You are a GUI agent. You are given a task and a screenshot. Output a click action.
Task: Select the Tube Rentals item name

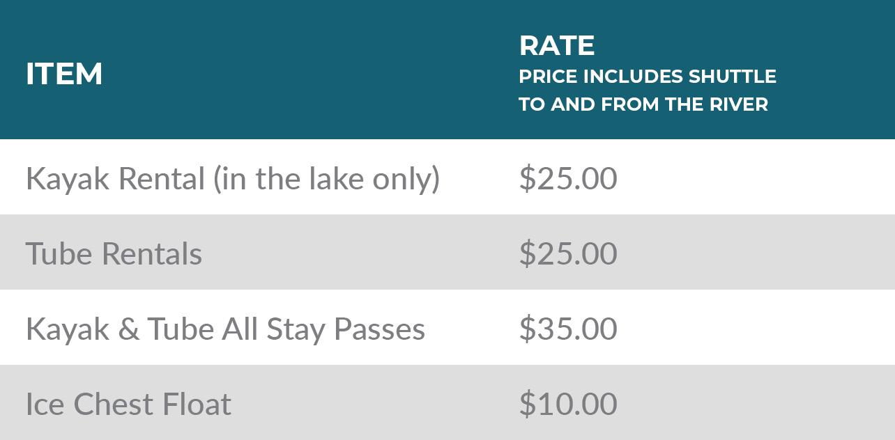(114, 253)
